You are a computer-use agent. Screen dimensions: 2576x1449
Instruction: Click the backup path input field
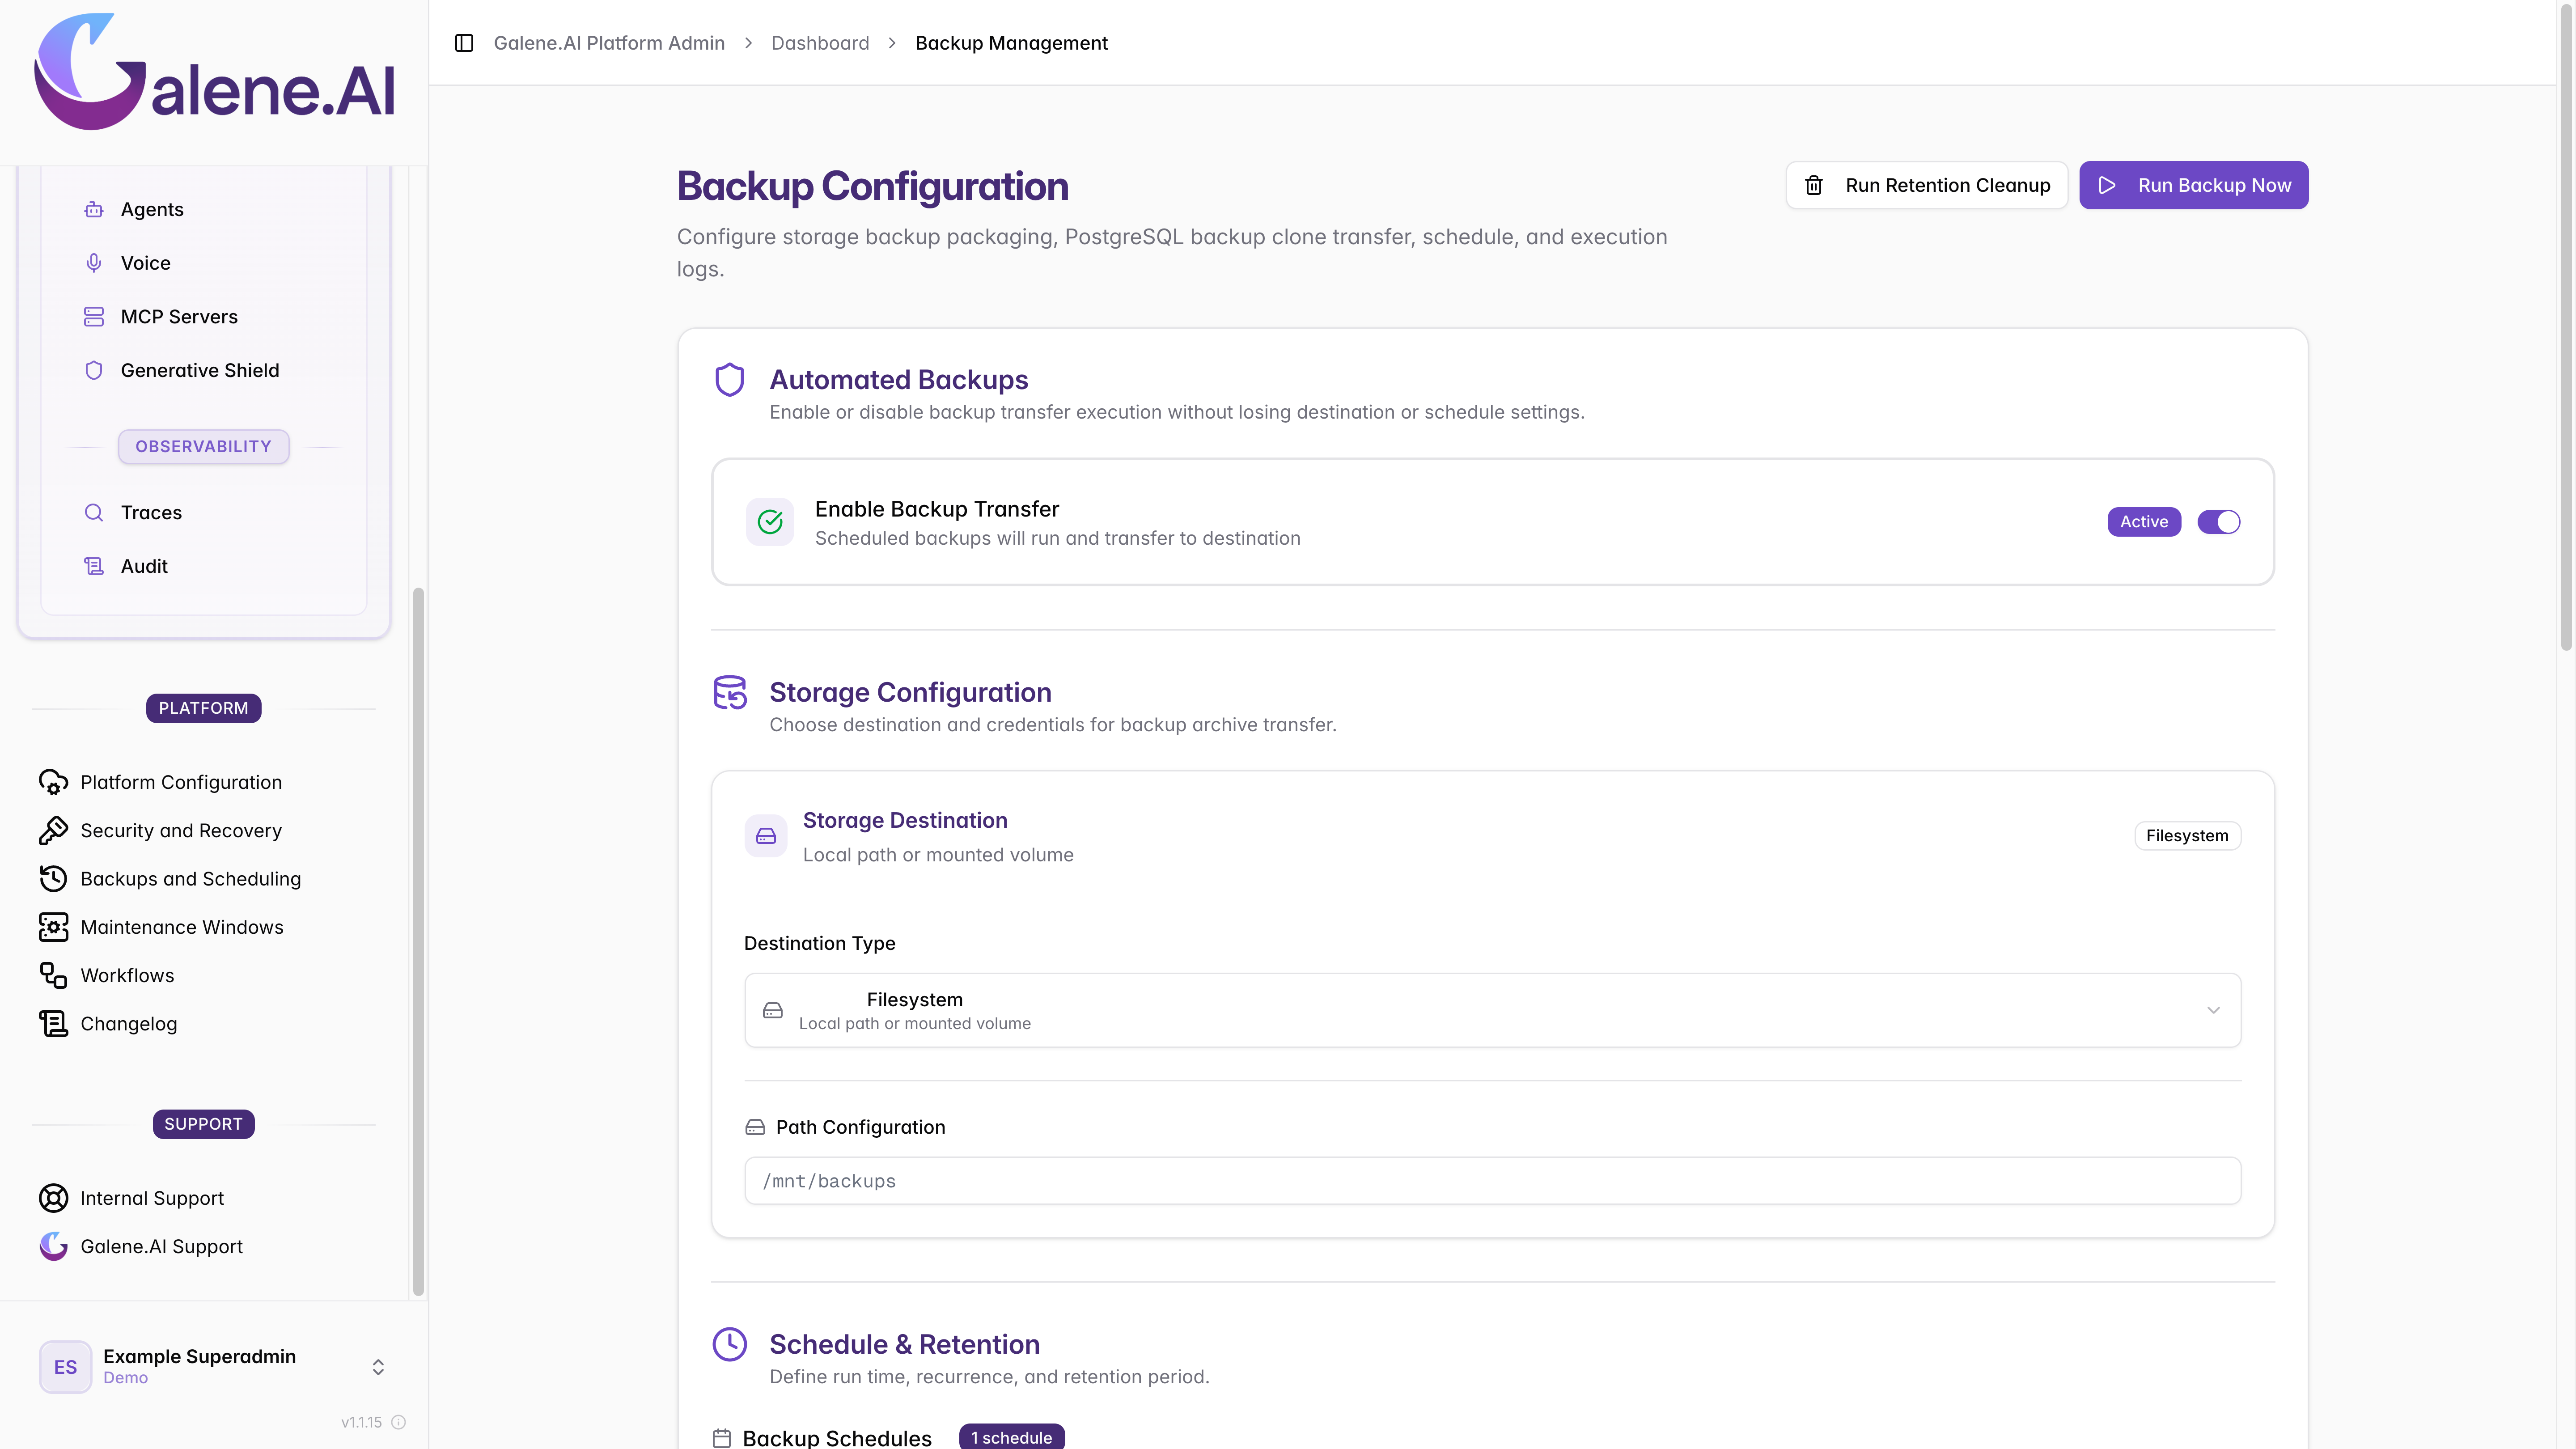1492,1181
